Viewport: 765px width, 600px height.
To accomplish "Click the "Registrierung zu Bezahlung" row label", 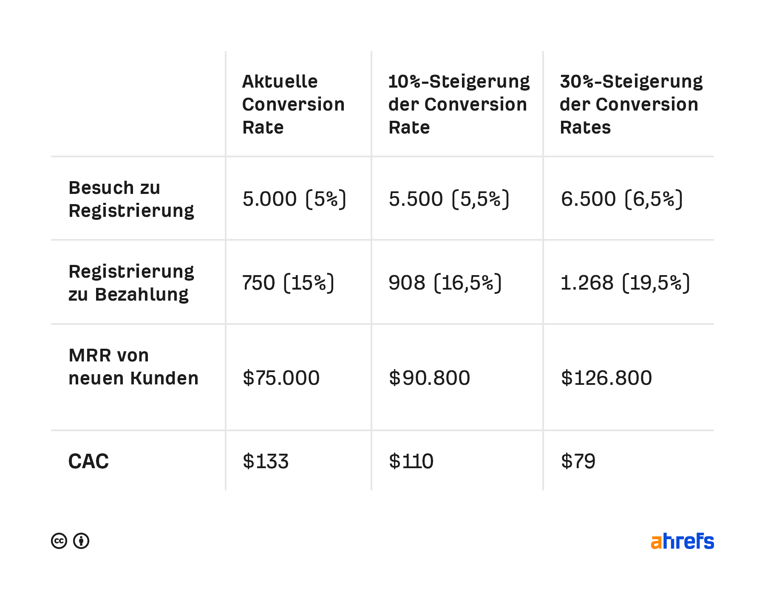I will point(131,283).
